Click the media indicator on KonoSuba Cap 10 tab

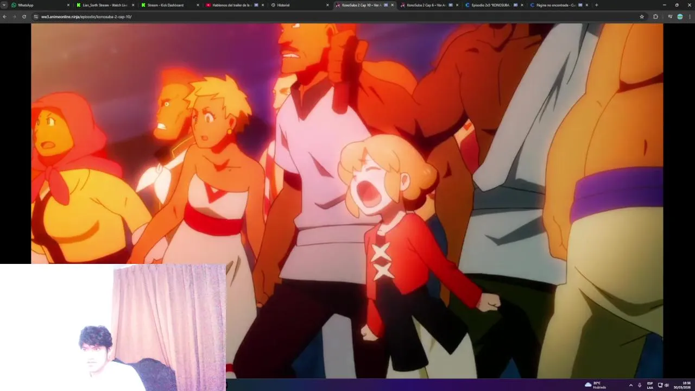pyautogui.click(x=386, y=5)
